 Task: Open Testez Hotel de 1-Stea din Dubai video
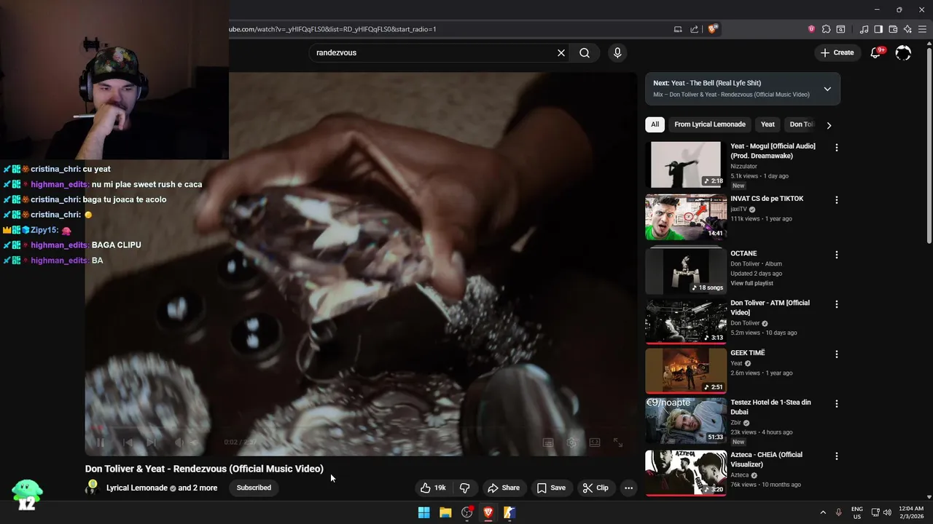pyautogui.click(x=770, y=407)
